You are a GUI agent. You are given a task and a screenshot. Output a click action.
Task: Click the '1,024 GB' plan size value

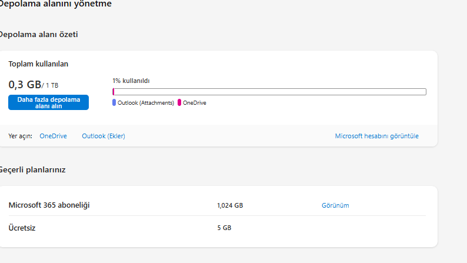pos(230,205)
